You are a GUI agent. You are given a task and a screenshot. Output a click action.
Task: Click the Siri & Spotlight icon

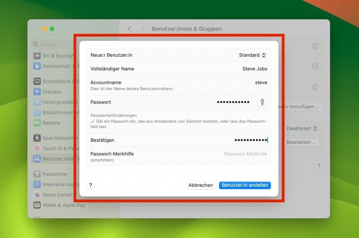[x=38, y=56]
